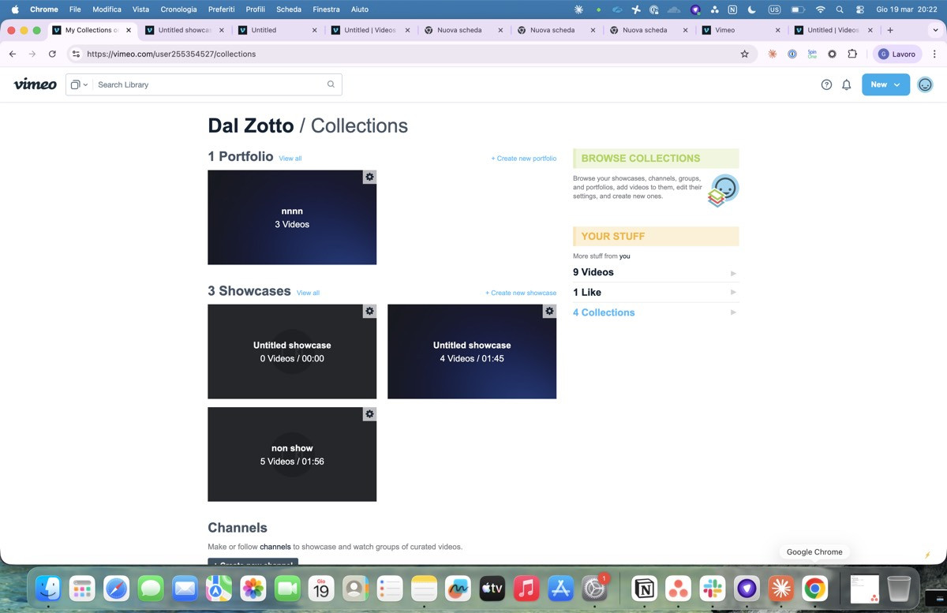The width and height of the screenshot is (947, 613).
Task: Open the user avatar menu
Action: pyautogui.click(x=925, y=84)
